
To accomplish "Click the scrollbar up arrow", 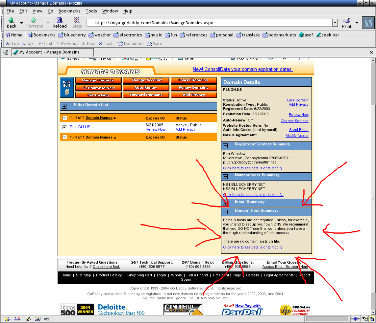I will pyautogui.click(x=373, y=60).
